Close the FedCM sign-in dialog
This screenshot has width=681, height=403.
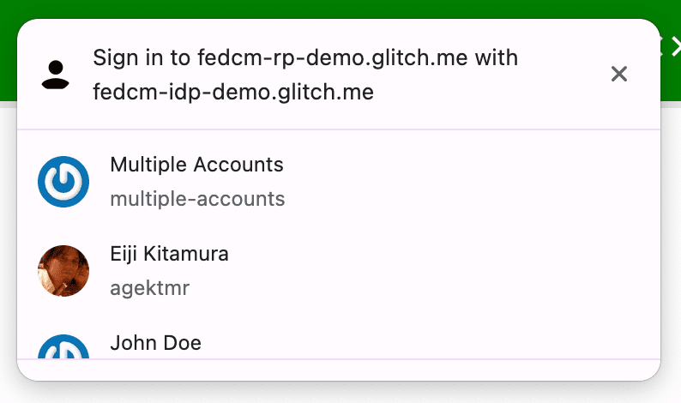click(618, 75)
